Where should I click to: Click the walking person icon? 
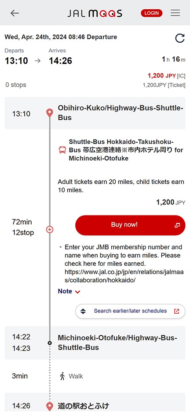(x=62, y=376)
